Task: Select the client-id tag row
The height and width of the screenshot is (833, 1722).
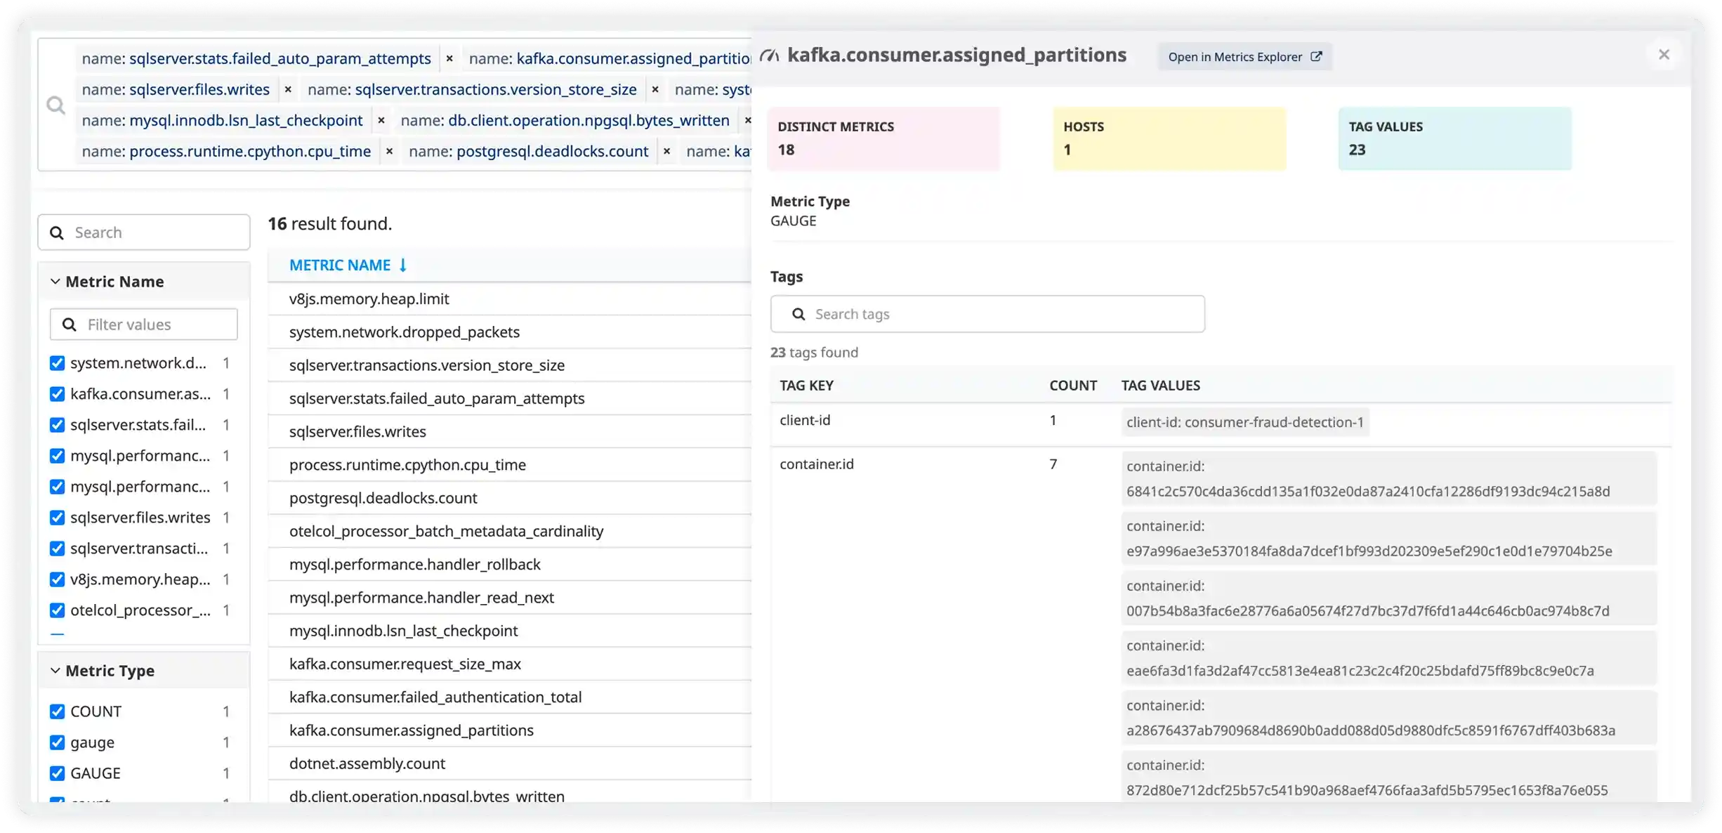Action: tap(805, 420)
